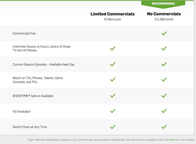Click the Switch Plans checkmark under Limited Commercials
The height and width of the screenshot is (144, 196).
click(x=113, y=127)
